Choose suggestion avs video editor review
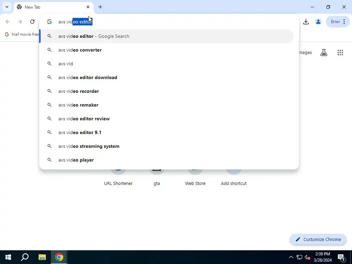 pyautogui.click(x=167, y=119)
